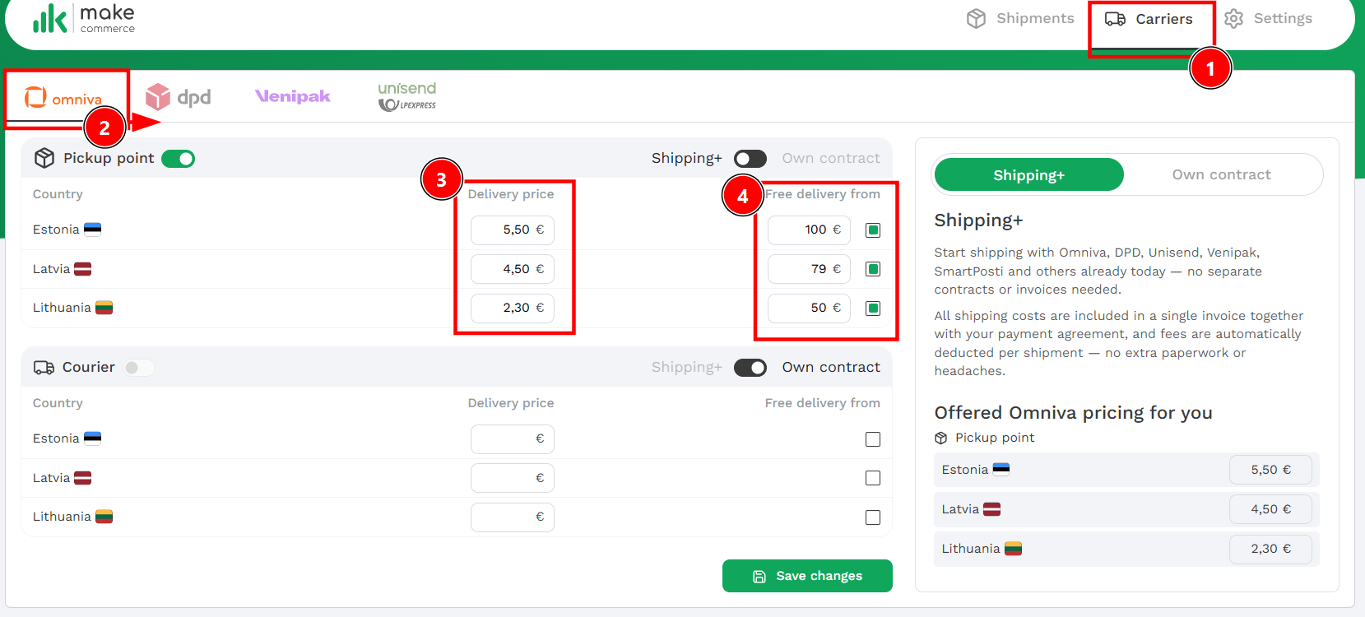
Task: Open the Settings page
Action: [1268, 19]
